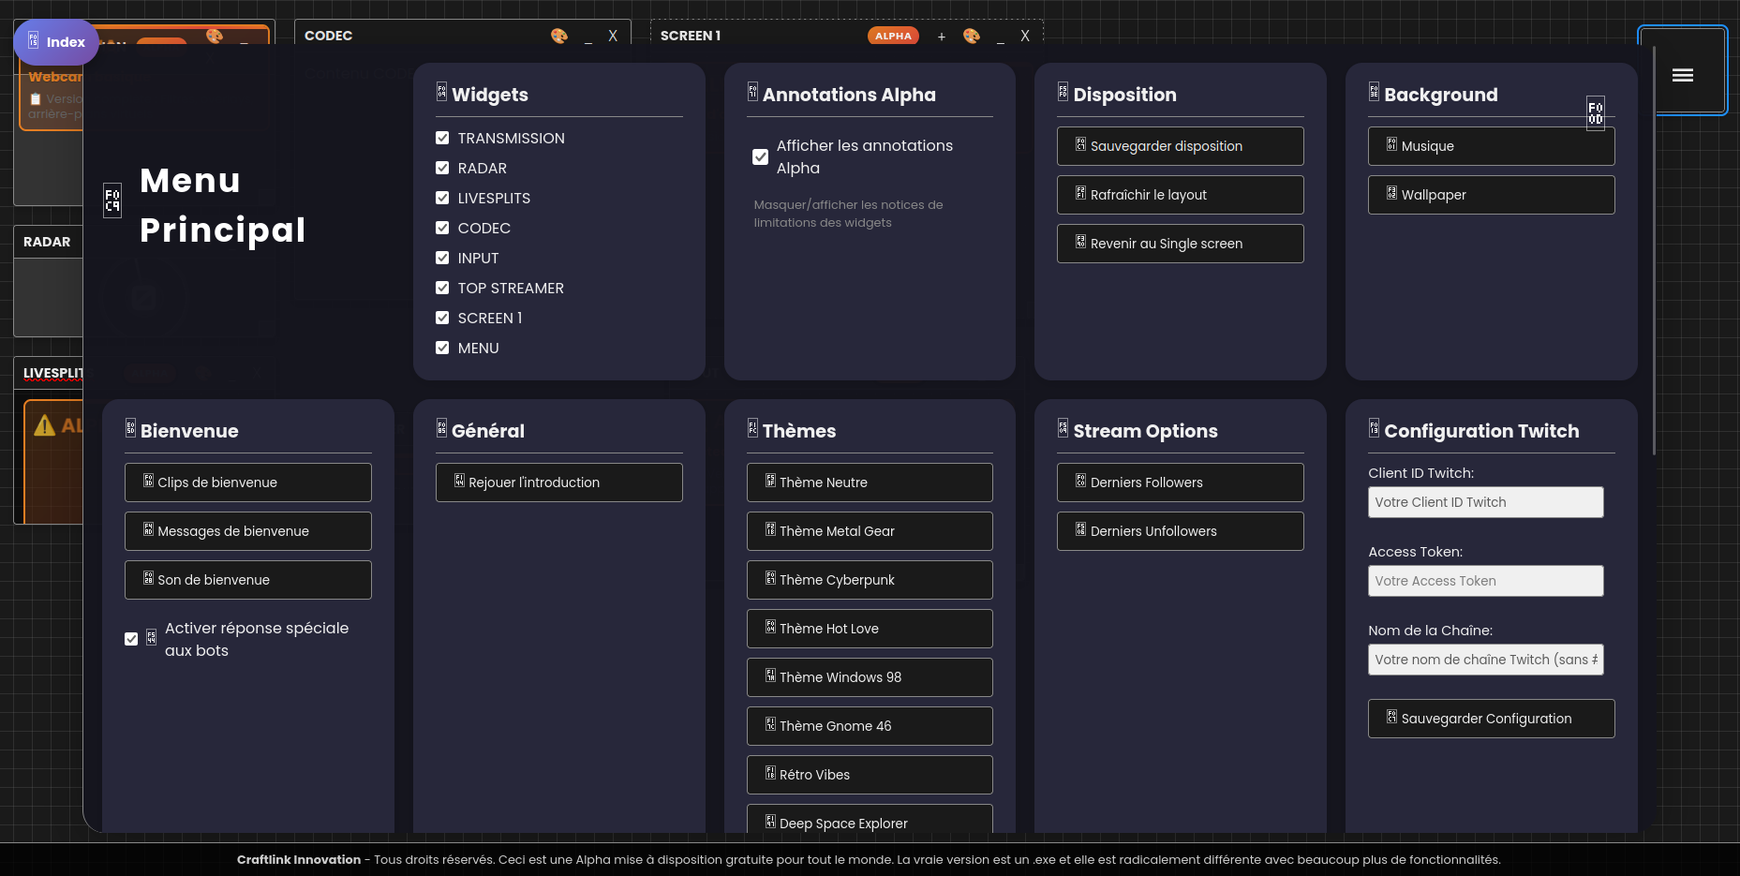Click the Votre Client ID Twitch field
Screen dimensions: 1740x876
(x=1485, y=502)
